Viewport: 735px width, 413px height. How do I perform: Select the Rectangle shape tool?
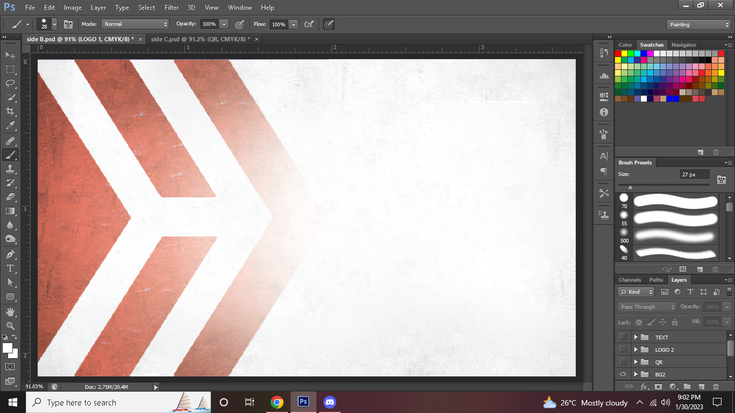tap(10, 296)
